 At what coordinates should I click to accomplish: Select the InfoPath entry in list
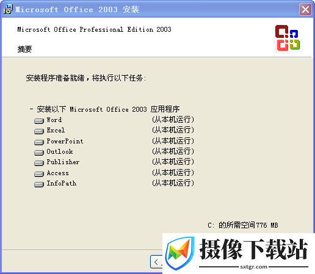(x=62, y=183)
